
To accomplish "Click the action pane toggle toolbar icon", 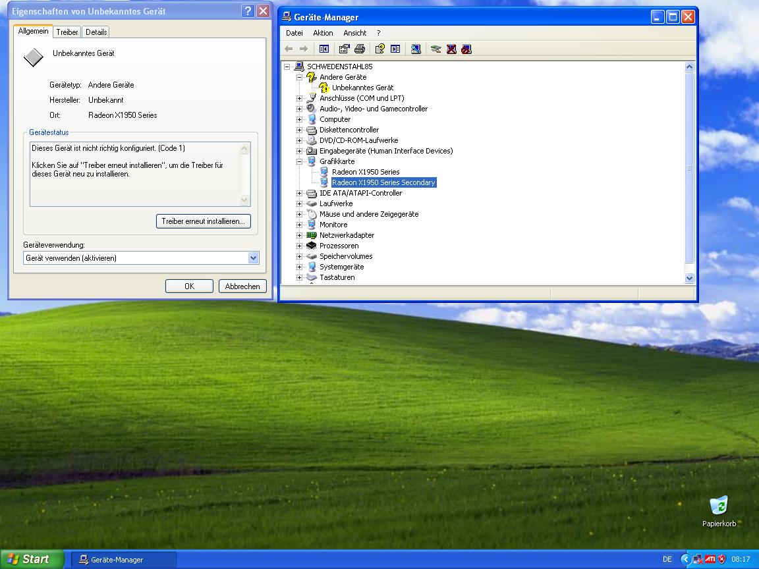I will click(395, 49).
